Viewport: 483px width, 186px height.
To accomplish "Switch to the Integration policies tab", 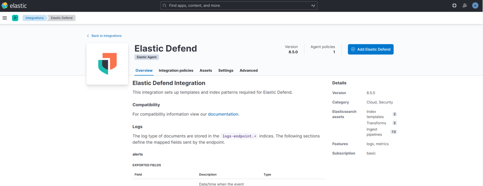I will pyautogui.click(x=176, y=71).
